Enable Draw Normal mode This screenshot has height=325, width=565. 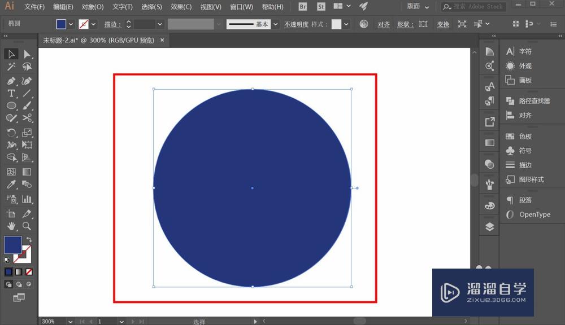pos(8,284)
